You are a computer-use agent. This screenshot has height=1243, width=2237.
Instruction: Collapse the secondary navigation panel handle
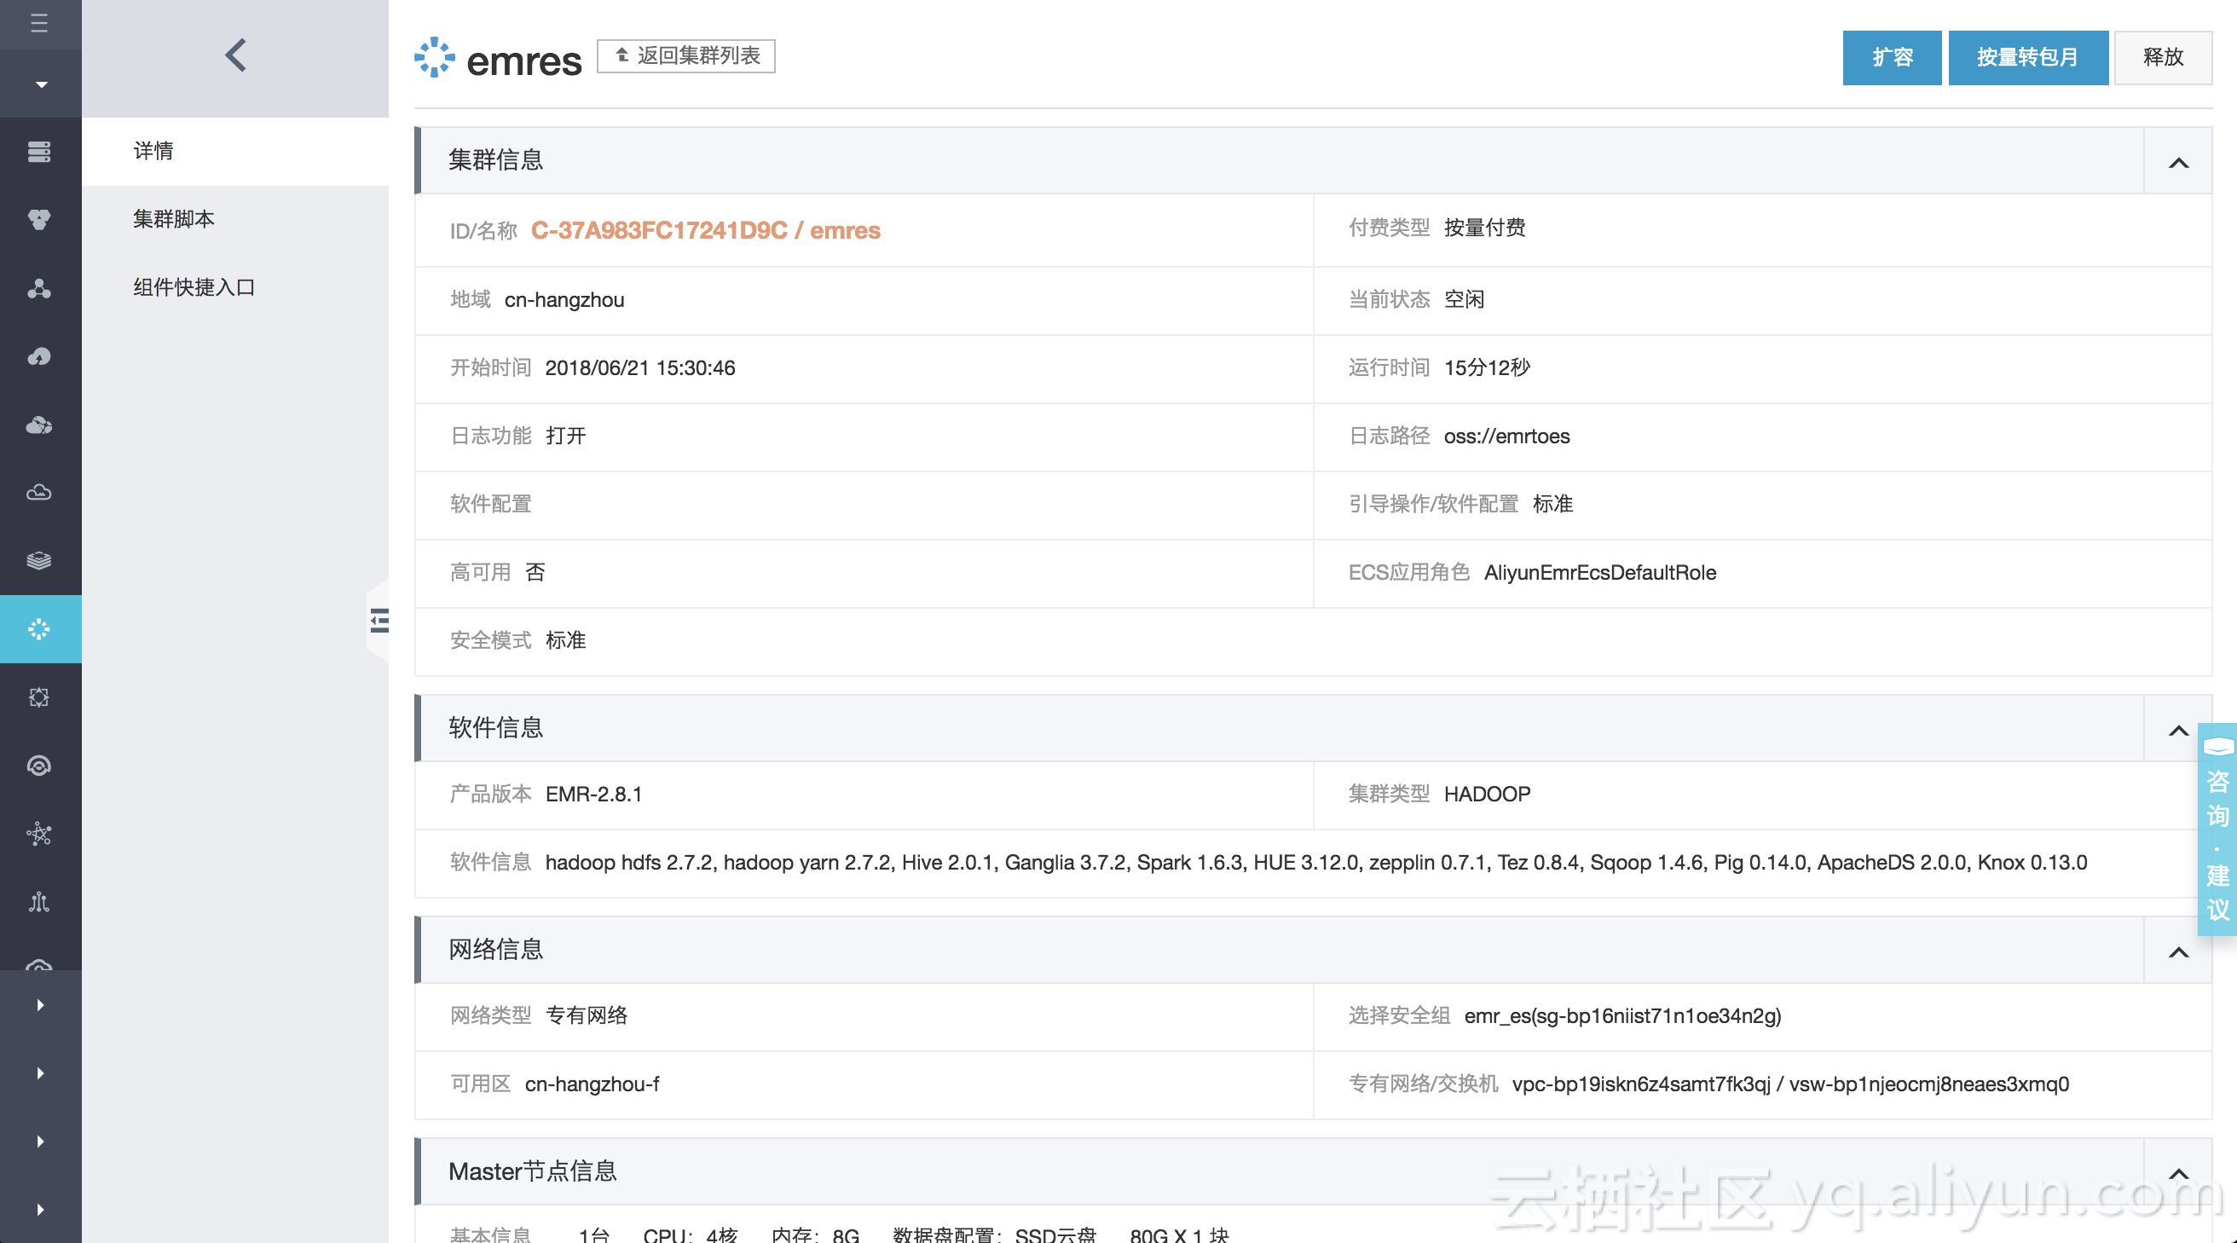(379, 620)
